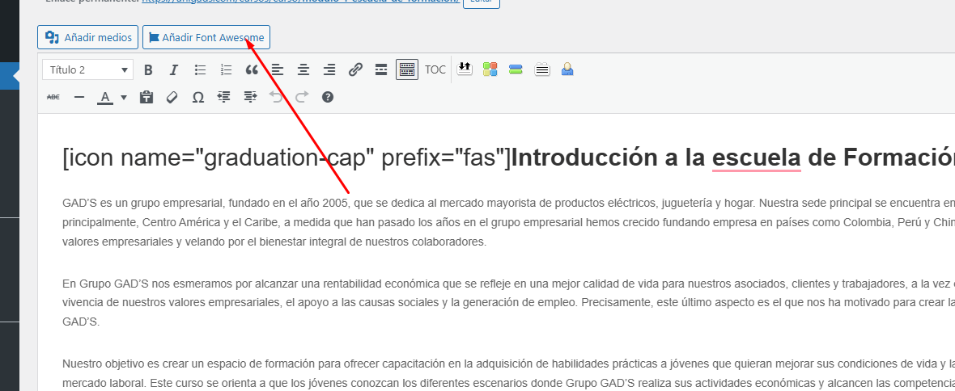Click the colored squares grid icon
Screen dimensions: 955x391
(490, 69)
